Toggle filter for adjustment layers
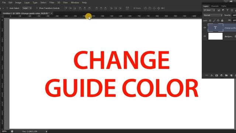The width and height of the screenshot is (236, 133). point(223,10)
